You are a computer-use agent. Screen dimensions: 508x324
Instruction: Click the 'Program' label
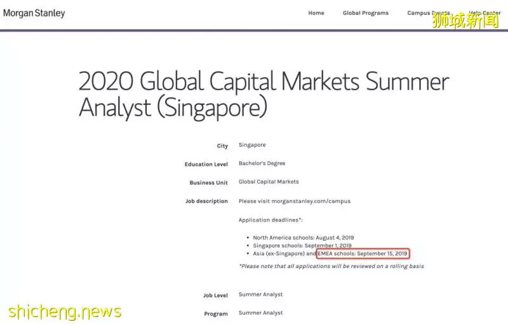[216, 314]
